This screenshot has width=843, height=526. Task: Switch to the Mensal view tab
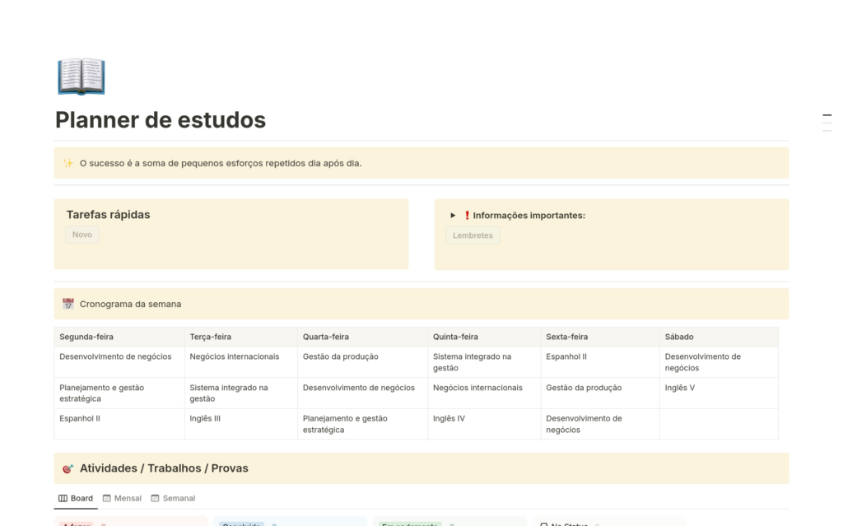pos(122,498)
